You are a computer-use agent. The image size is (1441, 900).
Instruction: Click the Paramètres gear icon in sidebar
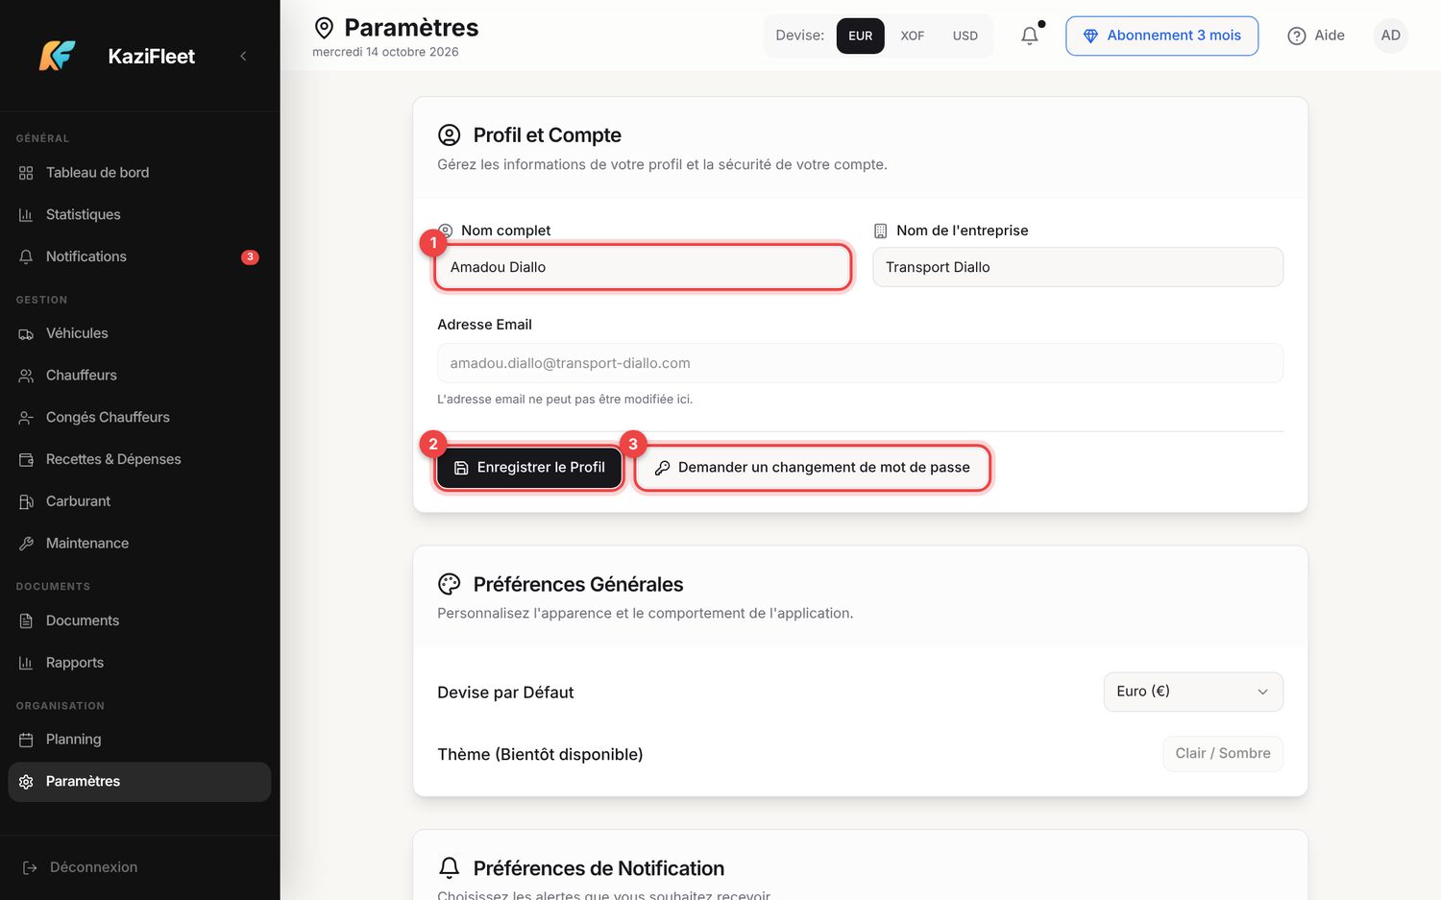coord(26,782)
